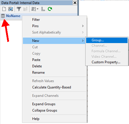Expand the Pins submenu arrow
129x124 pixels.
83,26
